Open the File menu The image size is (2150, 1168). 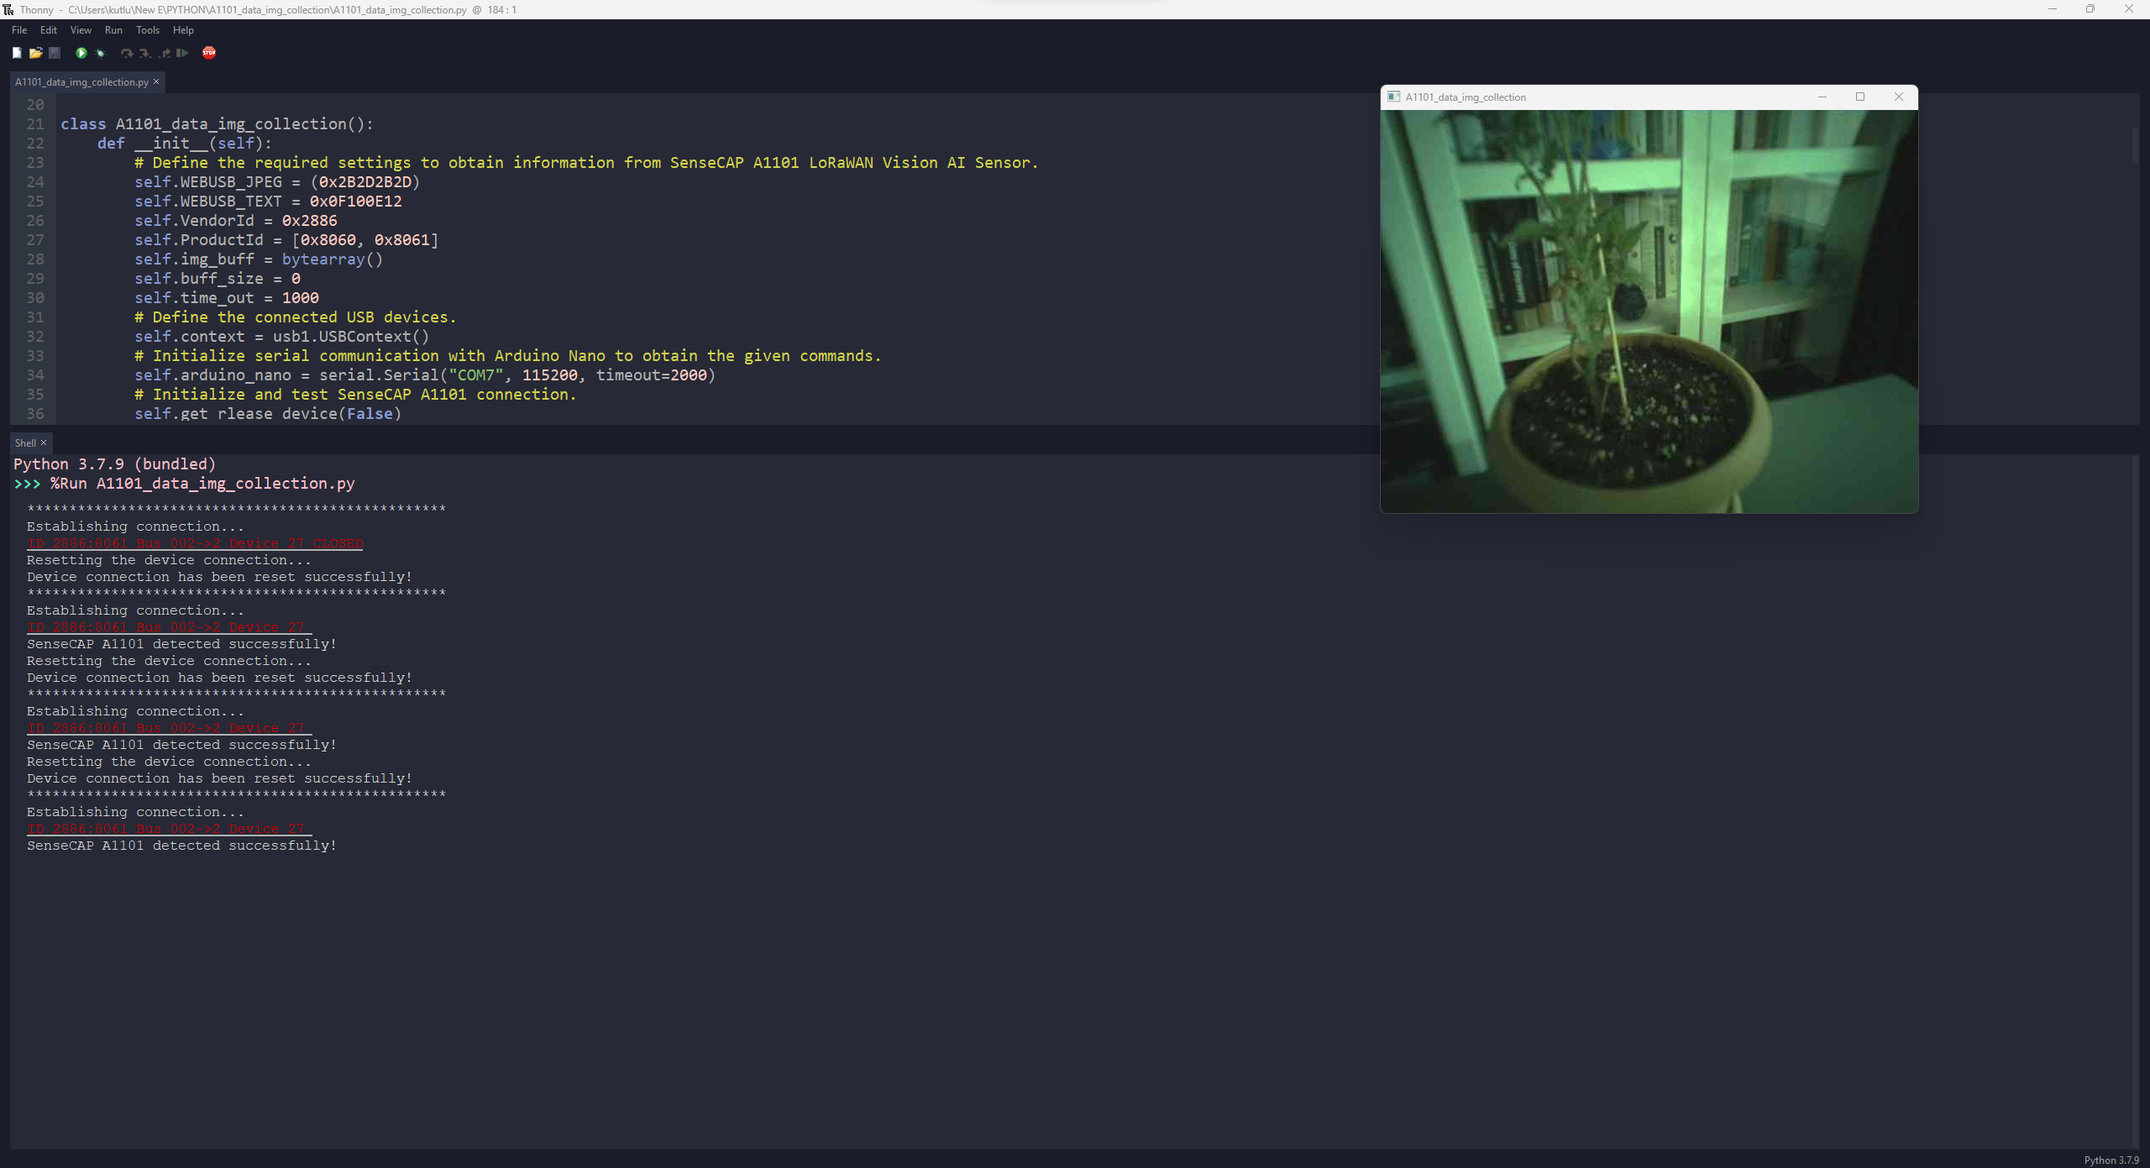pyautogui.click(x=18, y=30)
